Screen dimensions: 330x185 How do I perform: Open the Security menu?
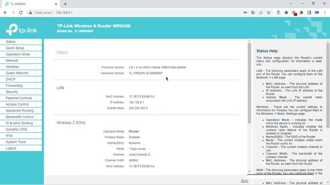pyautogui.click(x=21, y=92)
